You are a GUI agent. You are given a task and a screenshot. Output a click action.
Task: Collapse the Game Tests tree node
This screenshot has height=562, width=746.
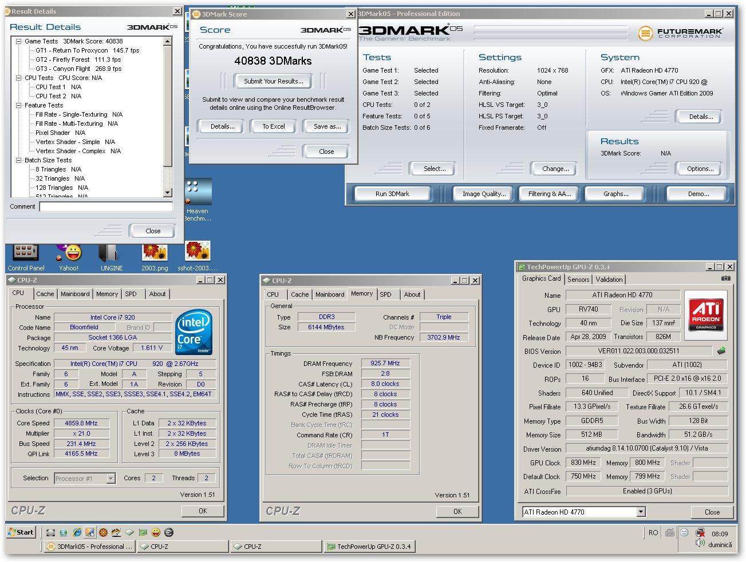pyautogui.click(x=19, y=41)
